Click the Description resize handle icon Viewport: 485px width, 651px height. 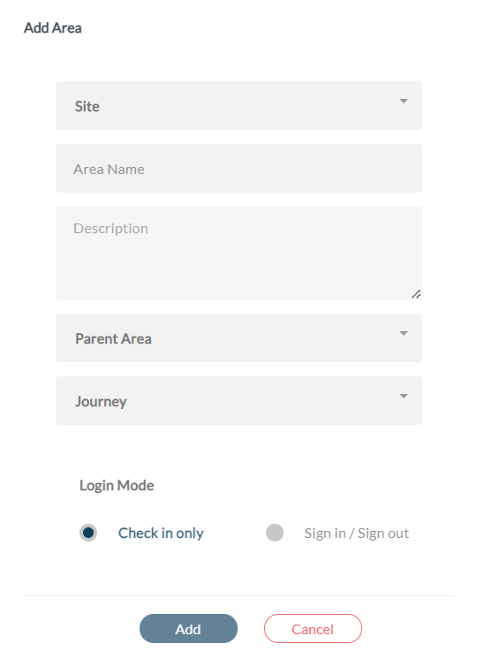tap(416, 294)
